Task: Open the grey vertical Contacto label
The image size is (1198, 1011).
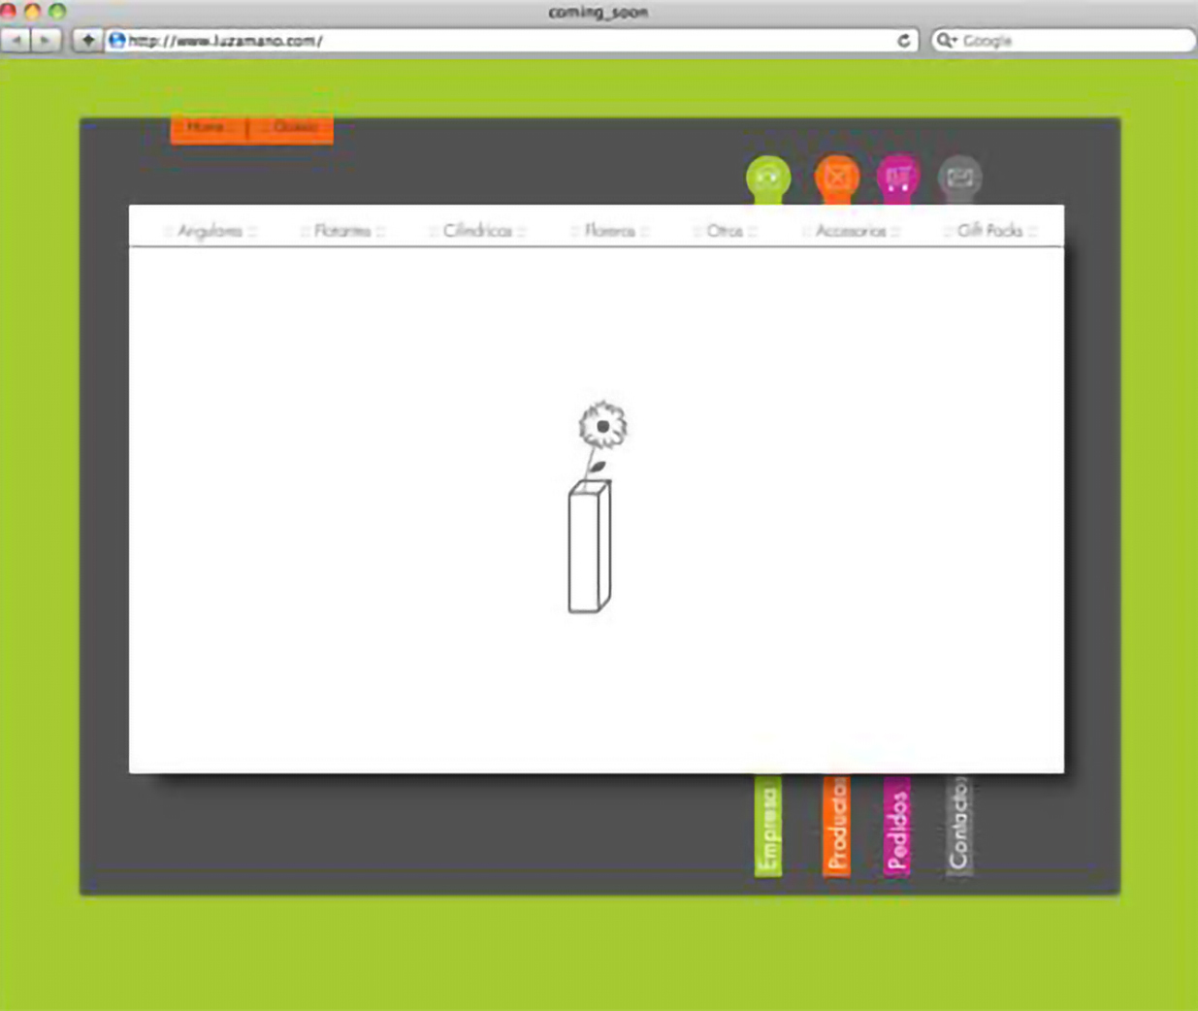Action: [958, 827]
